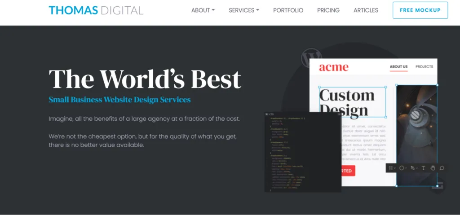
Task: Select the comment bubble tool icon
Action: click(442, 168)
